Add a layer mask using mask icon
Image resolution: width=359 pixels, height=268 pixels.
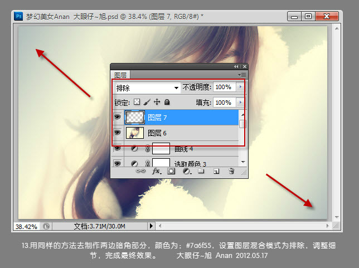[x=171, y=172]
